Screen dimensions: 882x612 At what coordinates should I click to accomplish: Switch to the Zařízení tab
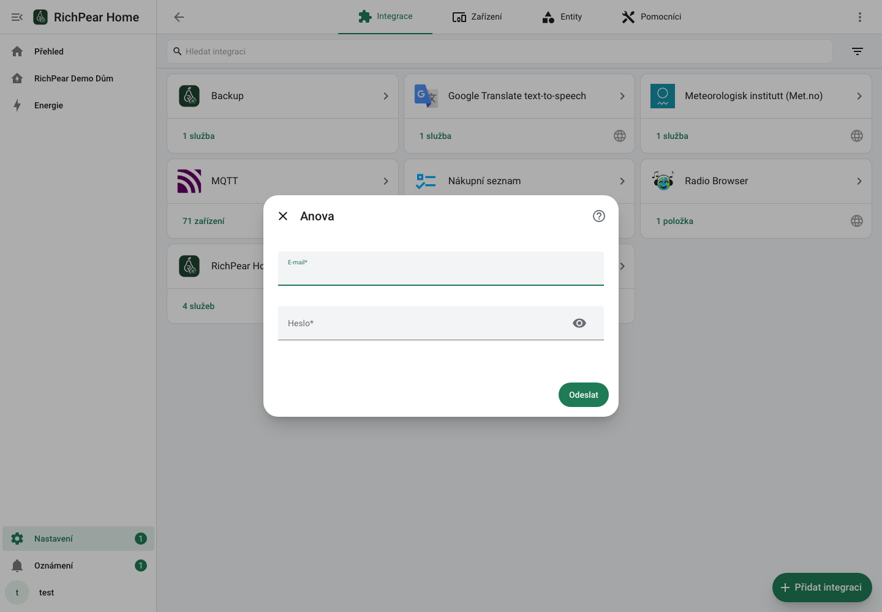point(477,17)
